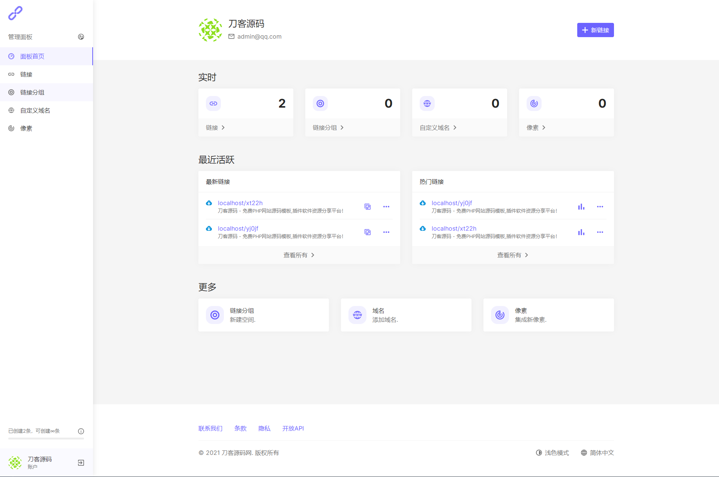The width and height of the screenshot is (719, 477).
Task: Open more options for localhost/xt22h in 热门链接
Action: pos(600,232)
